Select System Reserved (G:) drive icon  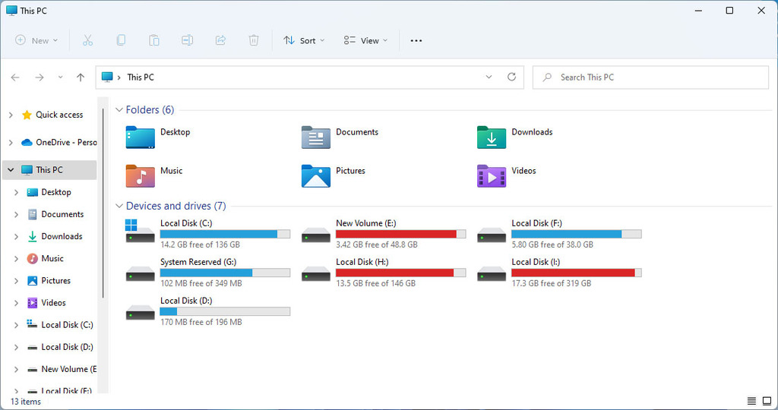[141, 273]
